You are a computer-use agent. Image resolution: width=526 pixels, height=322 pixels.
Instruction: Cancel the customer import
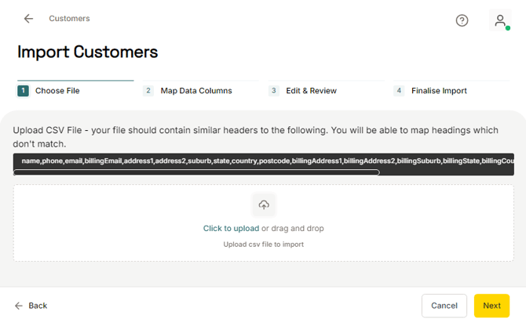pyautogui.click(x=444, y=306)
